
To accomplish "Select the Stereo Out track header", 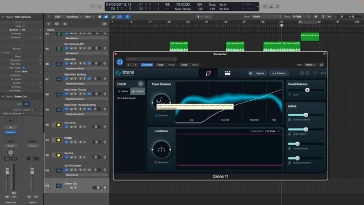I will (x=76, y=186).
